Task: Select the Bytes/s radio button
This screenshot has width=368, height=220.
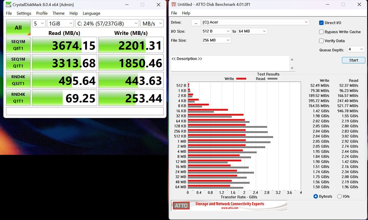Action: 316,196
